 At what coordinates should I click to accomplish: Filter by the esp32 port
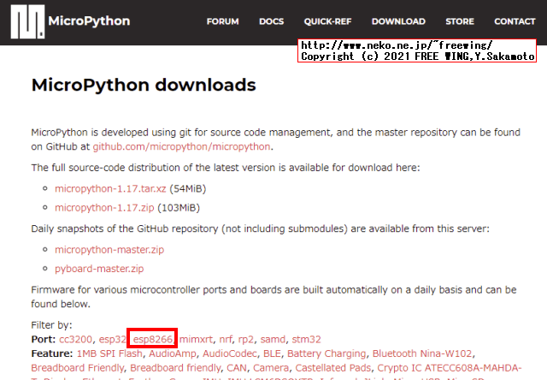coord(113,339)
